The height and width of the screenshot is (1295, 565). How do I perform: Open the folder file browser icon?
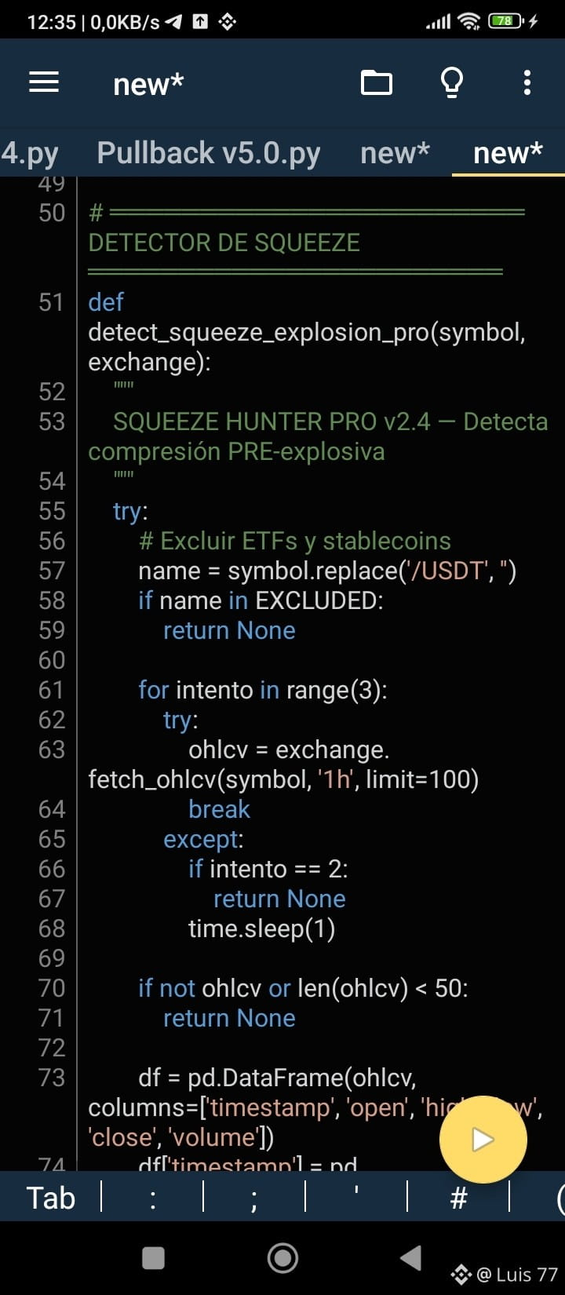pos(377,82)
